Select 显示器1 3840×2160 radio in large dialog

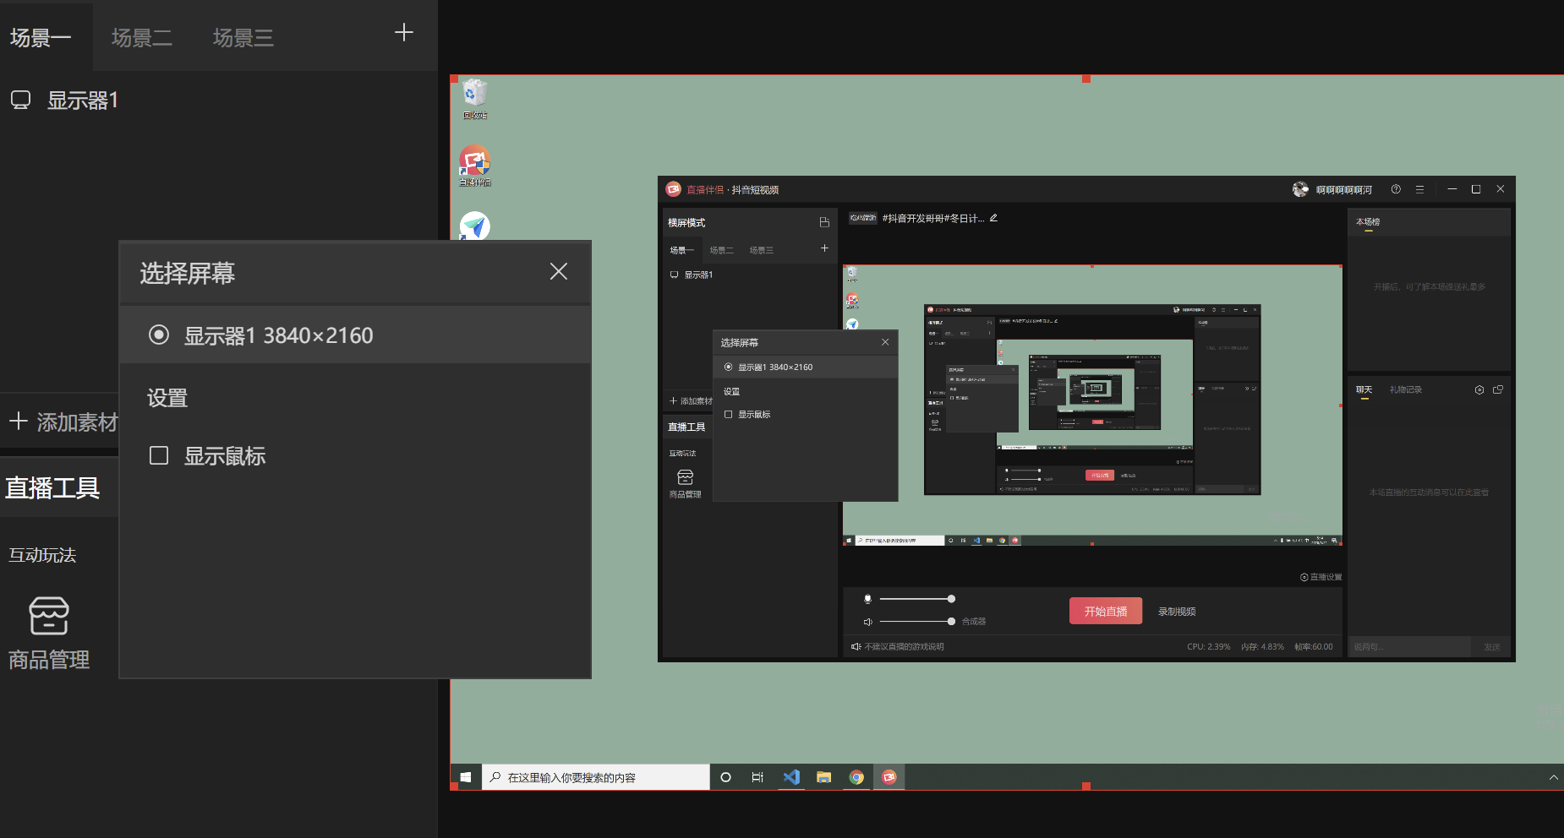tap(159, 335)
